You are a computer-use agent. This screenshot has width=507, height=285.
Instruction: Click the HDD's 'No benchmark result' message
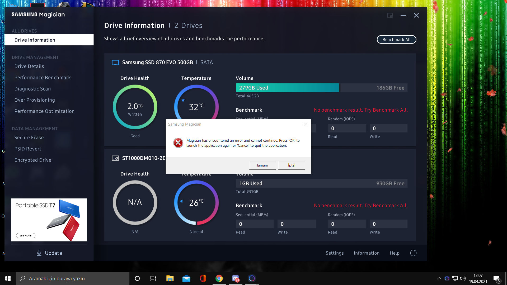click(361, 206)
